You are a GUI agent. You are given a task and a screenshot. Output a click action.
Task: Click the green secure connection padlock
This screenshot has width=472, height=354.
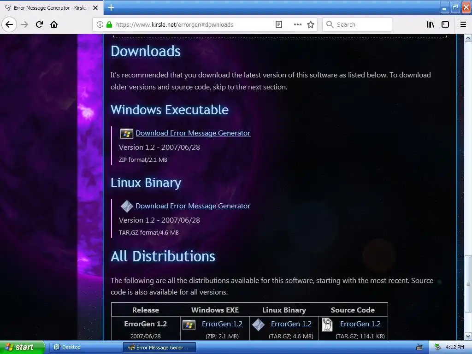109,24
